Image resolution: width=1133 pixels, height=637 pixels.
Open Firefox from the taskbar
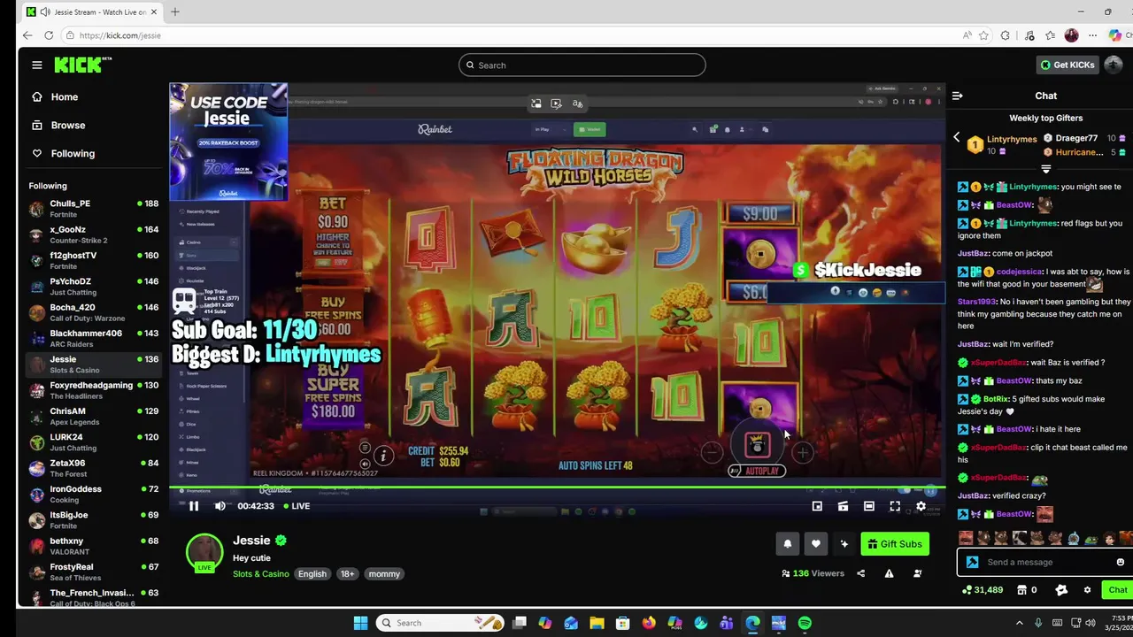pyautogui.click(x=649, y=623)
